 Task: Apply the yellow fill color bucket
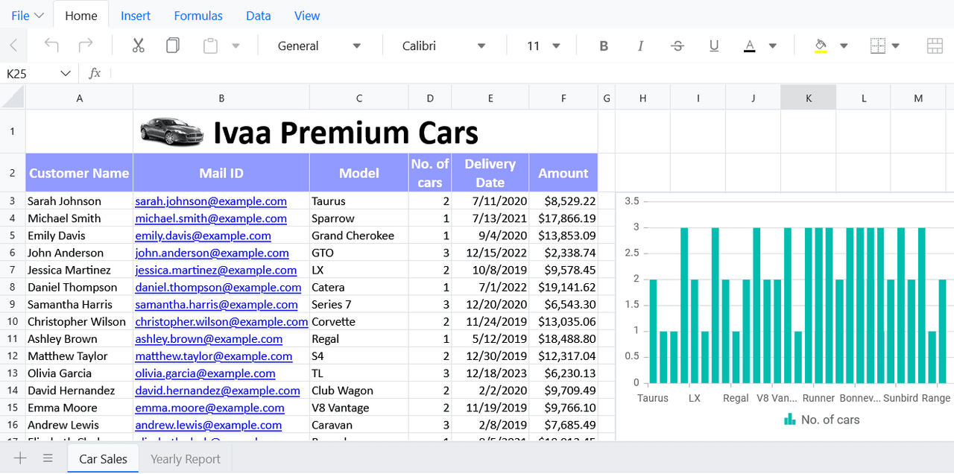pos(821,46)
